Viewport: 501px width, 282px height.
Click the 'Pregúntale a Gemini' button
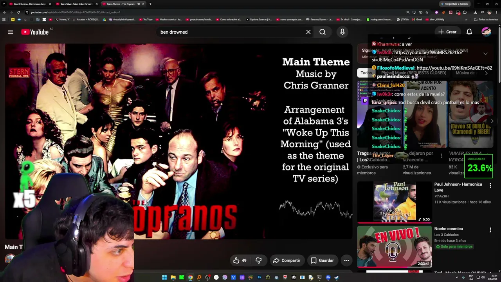(x=454, y=4)
